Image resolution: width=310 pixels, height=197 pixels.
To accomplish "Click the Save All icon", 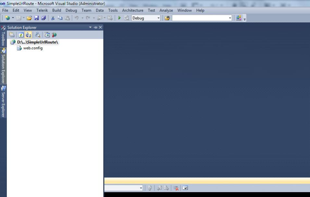I will point(43,18).
